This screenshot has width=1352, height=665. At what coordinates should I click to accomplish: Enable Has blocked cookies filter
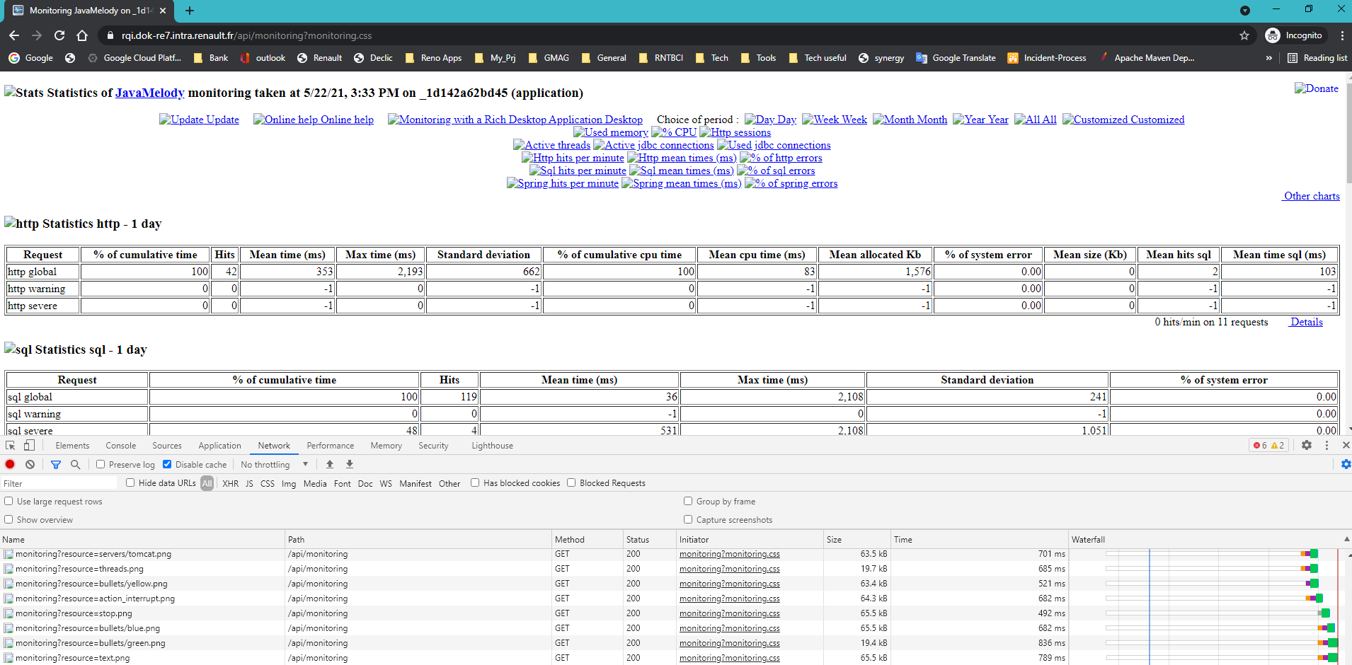475,482
